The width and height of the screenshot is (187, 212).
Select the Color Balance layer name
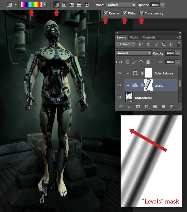coord(164,73)
